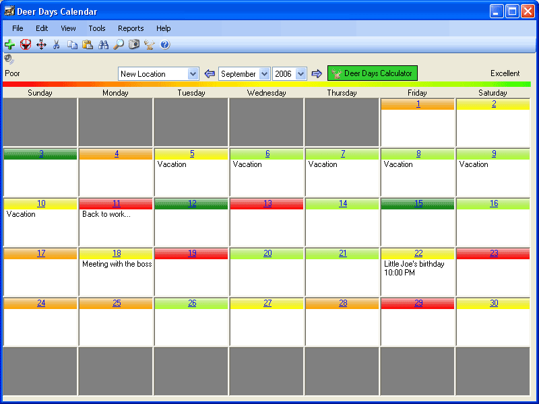Click the Deer Days Calculator button
The height and width of the screenshot is (404, 539).
coord(373,73)
